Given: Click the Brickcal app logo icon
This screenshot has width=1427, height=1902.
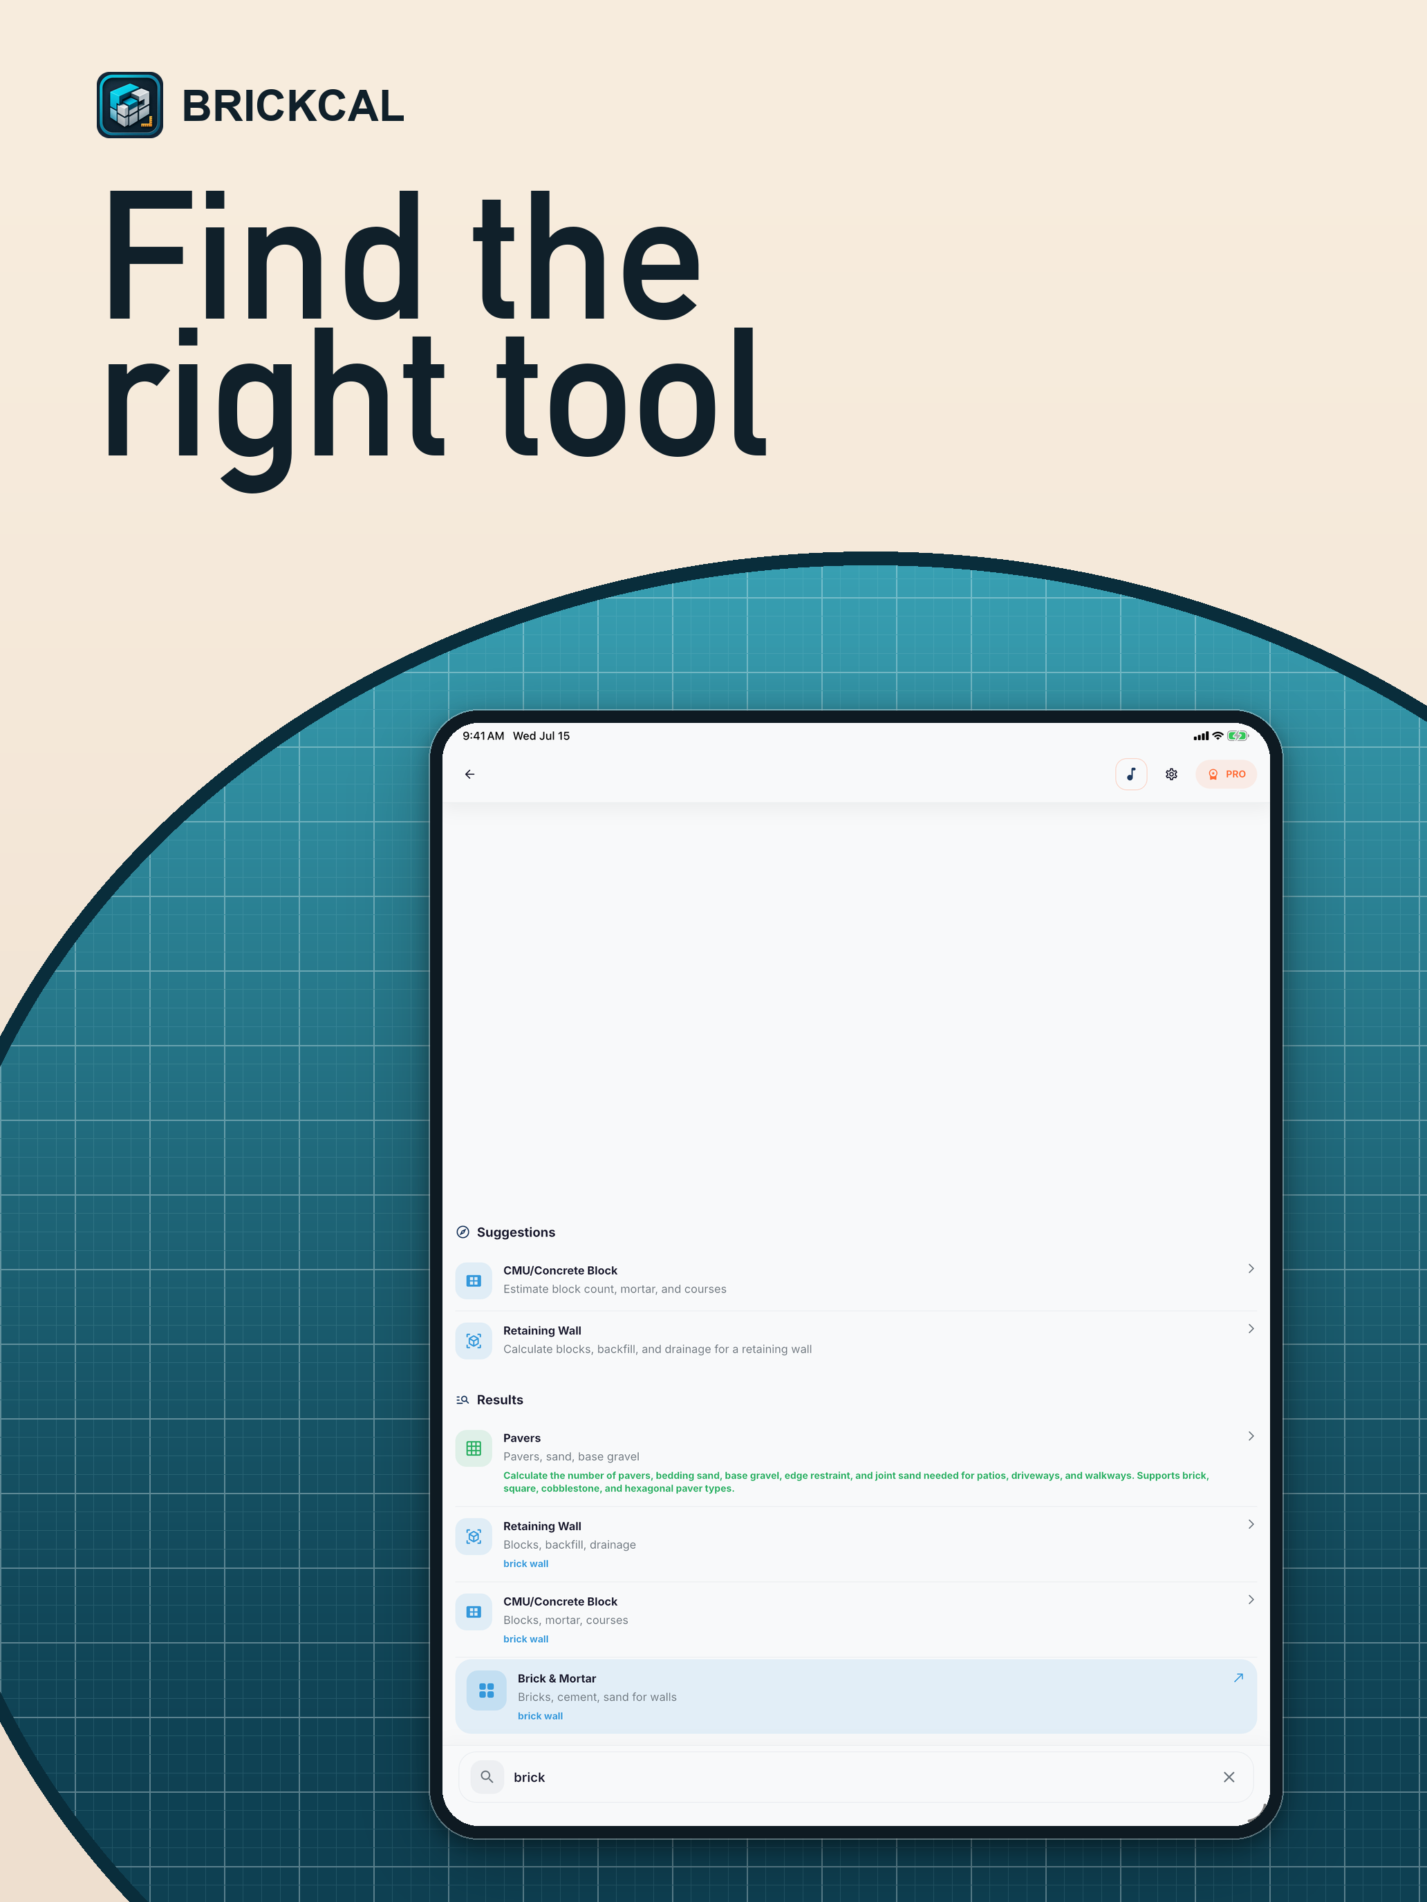Looking at the screenshot, I should [130, 105].
